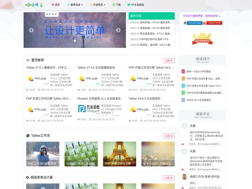Image resolution: width=252 pixels, height=189 pixels.
Task: Open Fkreport 方块报表 v1.1 正式版发布 title
Action: point(99,99)
